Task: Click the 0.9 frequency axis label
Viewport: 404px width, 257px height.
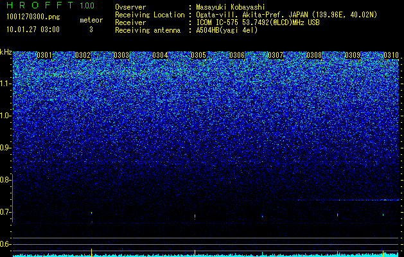Action: 4,148
